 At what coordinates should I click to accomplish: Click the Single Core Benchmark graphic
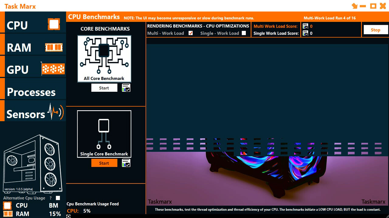[104, 133]
